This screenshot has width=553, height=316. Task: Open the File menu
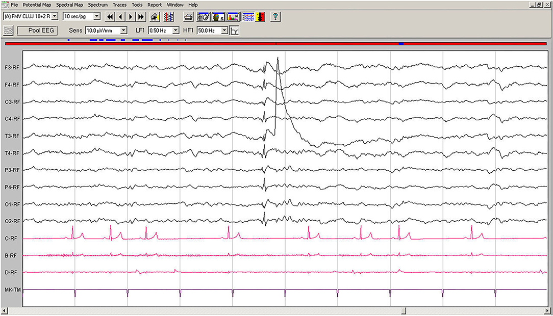[14, 5]
